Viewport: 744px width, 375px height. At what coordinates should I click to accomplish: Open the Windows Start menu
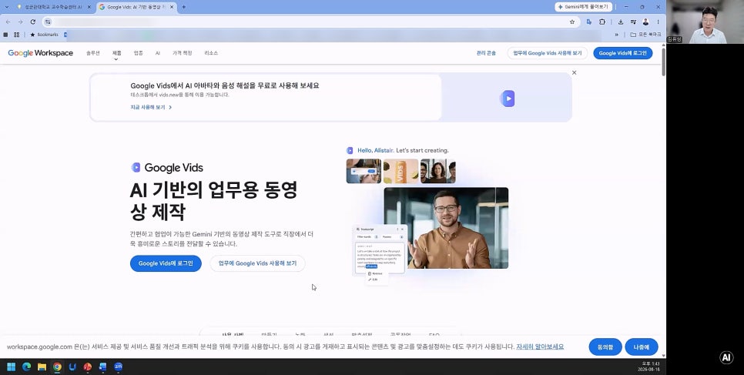(11, 367)
